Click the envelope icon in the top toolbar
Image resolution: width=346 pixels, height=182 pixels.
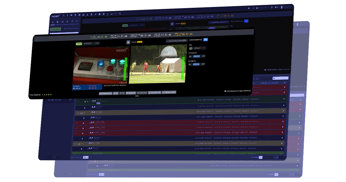tap(79, 15)
